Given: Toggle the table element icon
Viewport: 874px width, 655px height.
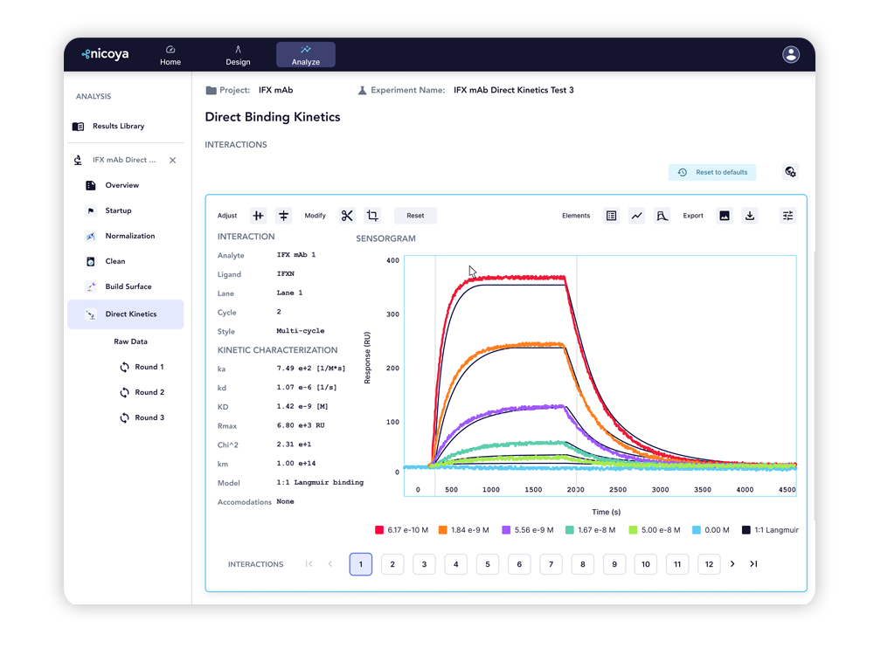Looking at the screenshot, I should click(x=612, y=216).
